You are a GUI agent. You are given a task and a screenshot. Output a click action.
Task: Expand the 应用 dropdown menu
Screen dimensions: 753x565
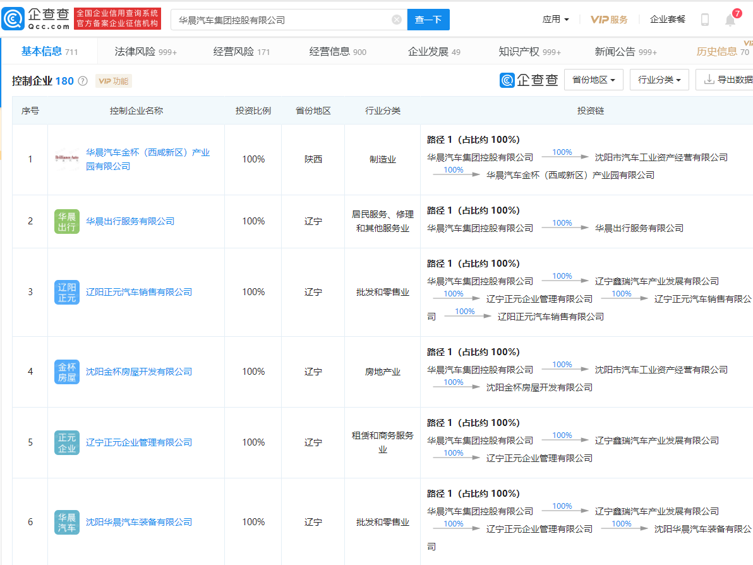(555, 20)
